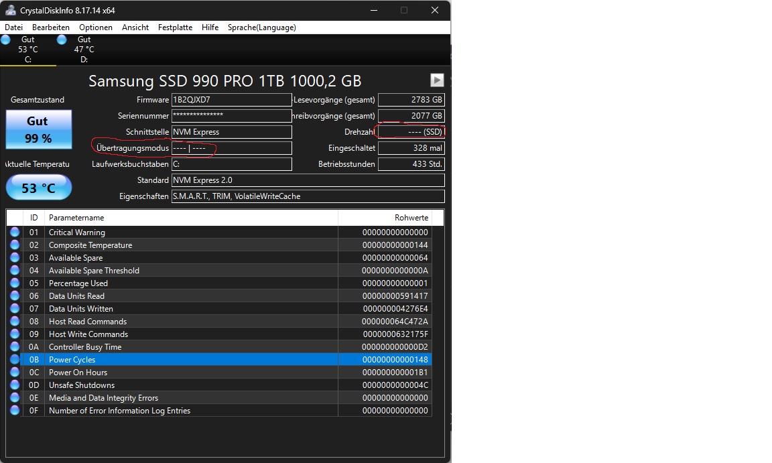Select the Percentage Used parameter row
The image size is (772, 463).
(219, 283)
